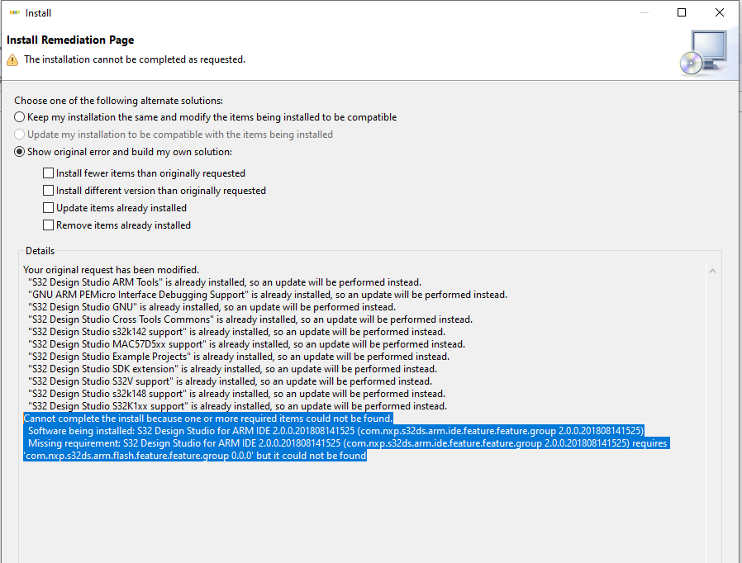Click the scroll up arrow in Details pane

tap(711, 270)
